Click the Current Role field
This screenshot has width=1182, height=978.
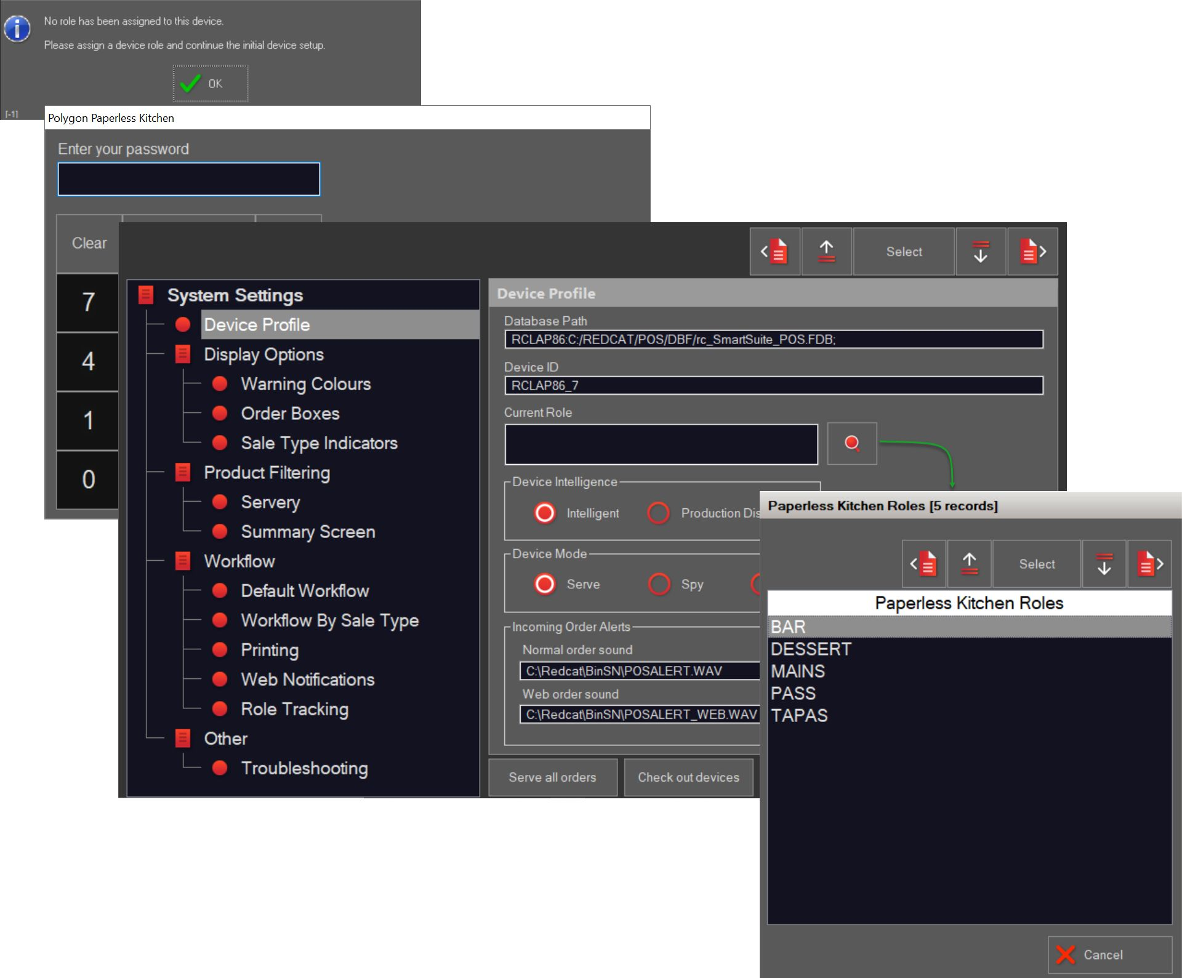click(x=661, y=444)
